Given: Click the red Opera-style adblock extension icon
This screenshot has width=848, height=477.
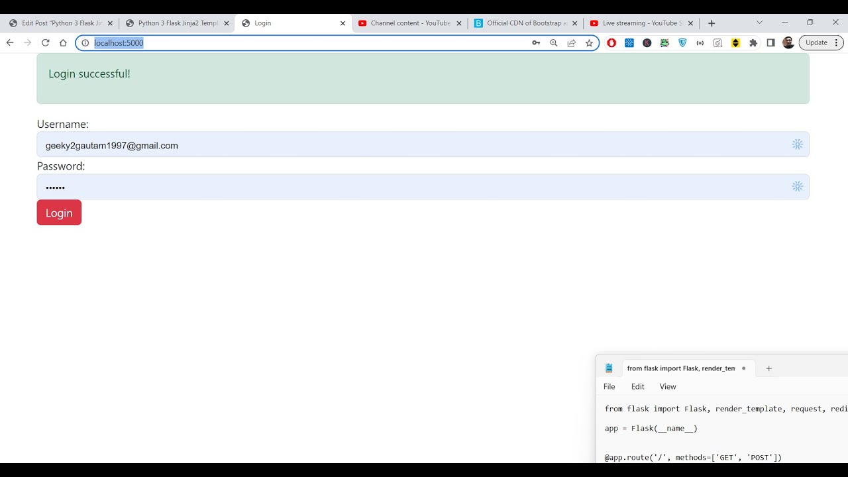Looking at the screenshot, I should [611, 43].
